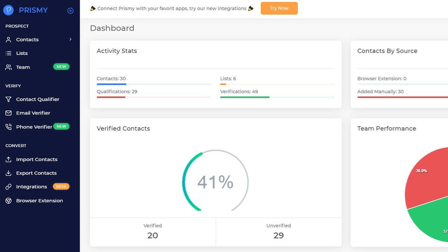Open the Email Verifier menu item

pos(33,113)
